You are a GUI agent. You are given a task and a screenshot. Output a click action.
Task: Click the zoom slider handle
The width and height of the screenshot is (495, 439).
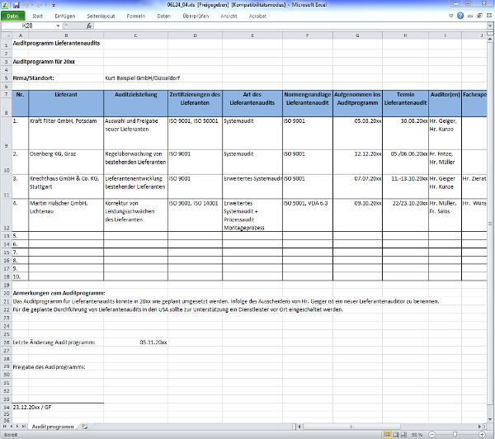tap(455, 434)
